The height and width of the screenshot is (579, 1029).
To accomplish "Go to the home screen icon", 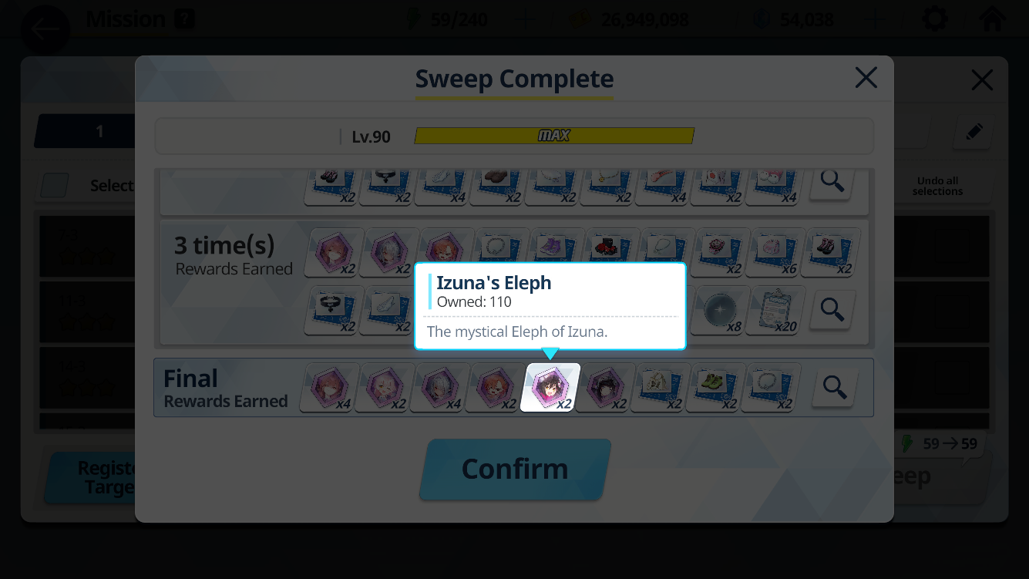I will [x=992, y=19].
